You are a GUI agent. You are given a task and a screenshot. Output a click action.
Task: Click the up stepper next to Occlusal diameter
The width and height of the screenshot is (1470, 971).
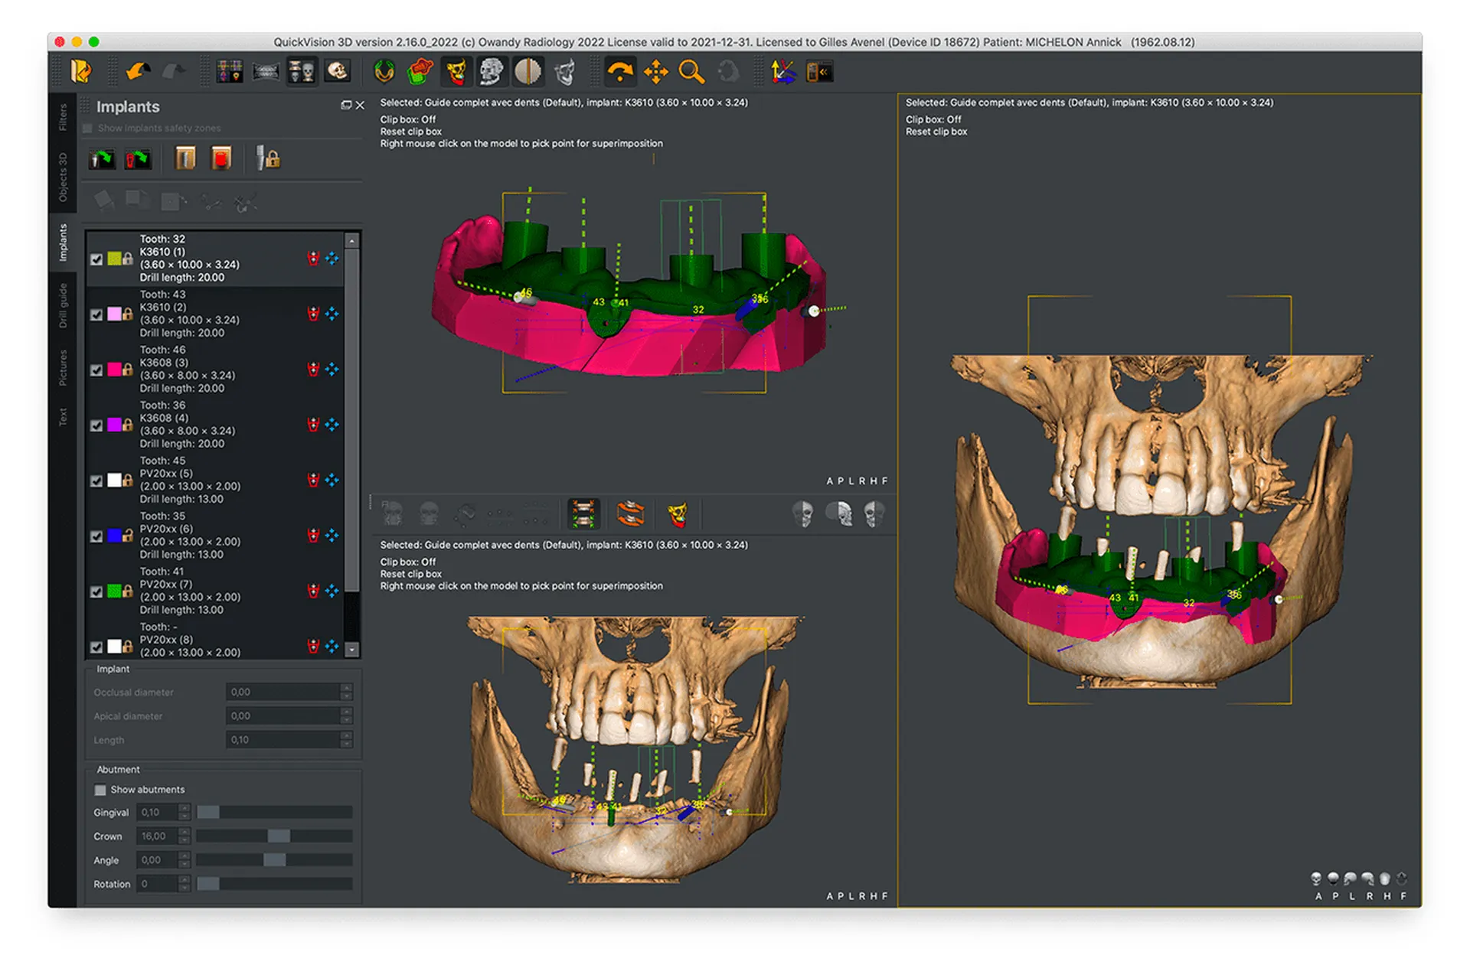point(347,688)
